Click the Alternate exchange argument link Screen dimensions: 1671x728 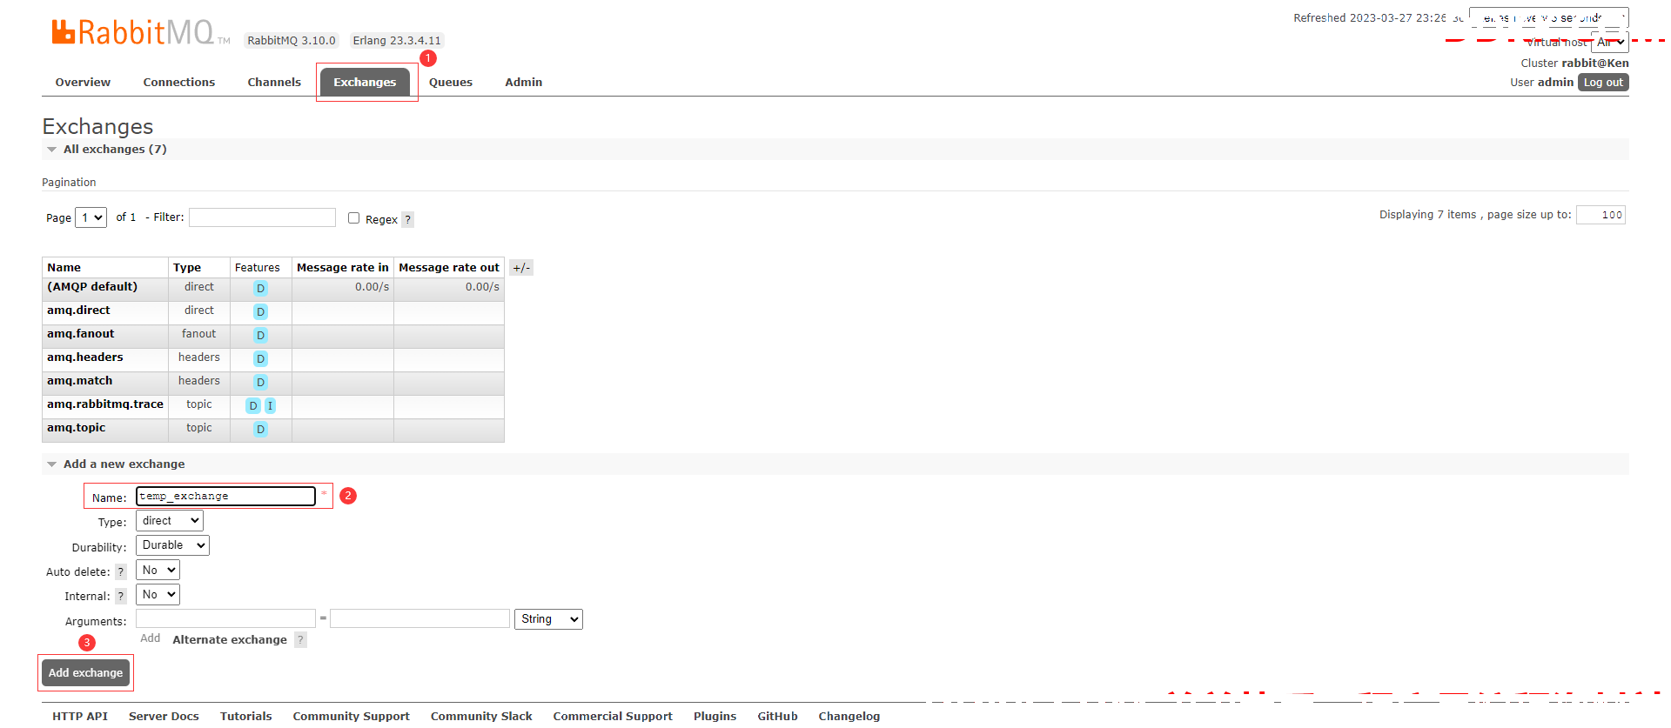pyautogui.click(x=230, y=639)
